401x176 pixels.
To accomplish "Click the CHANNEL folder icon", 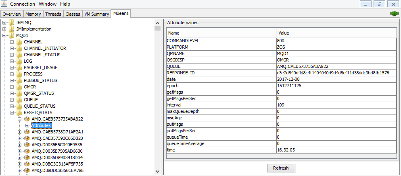I will click(19, 42).
